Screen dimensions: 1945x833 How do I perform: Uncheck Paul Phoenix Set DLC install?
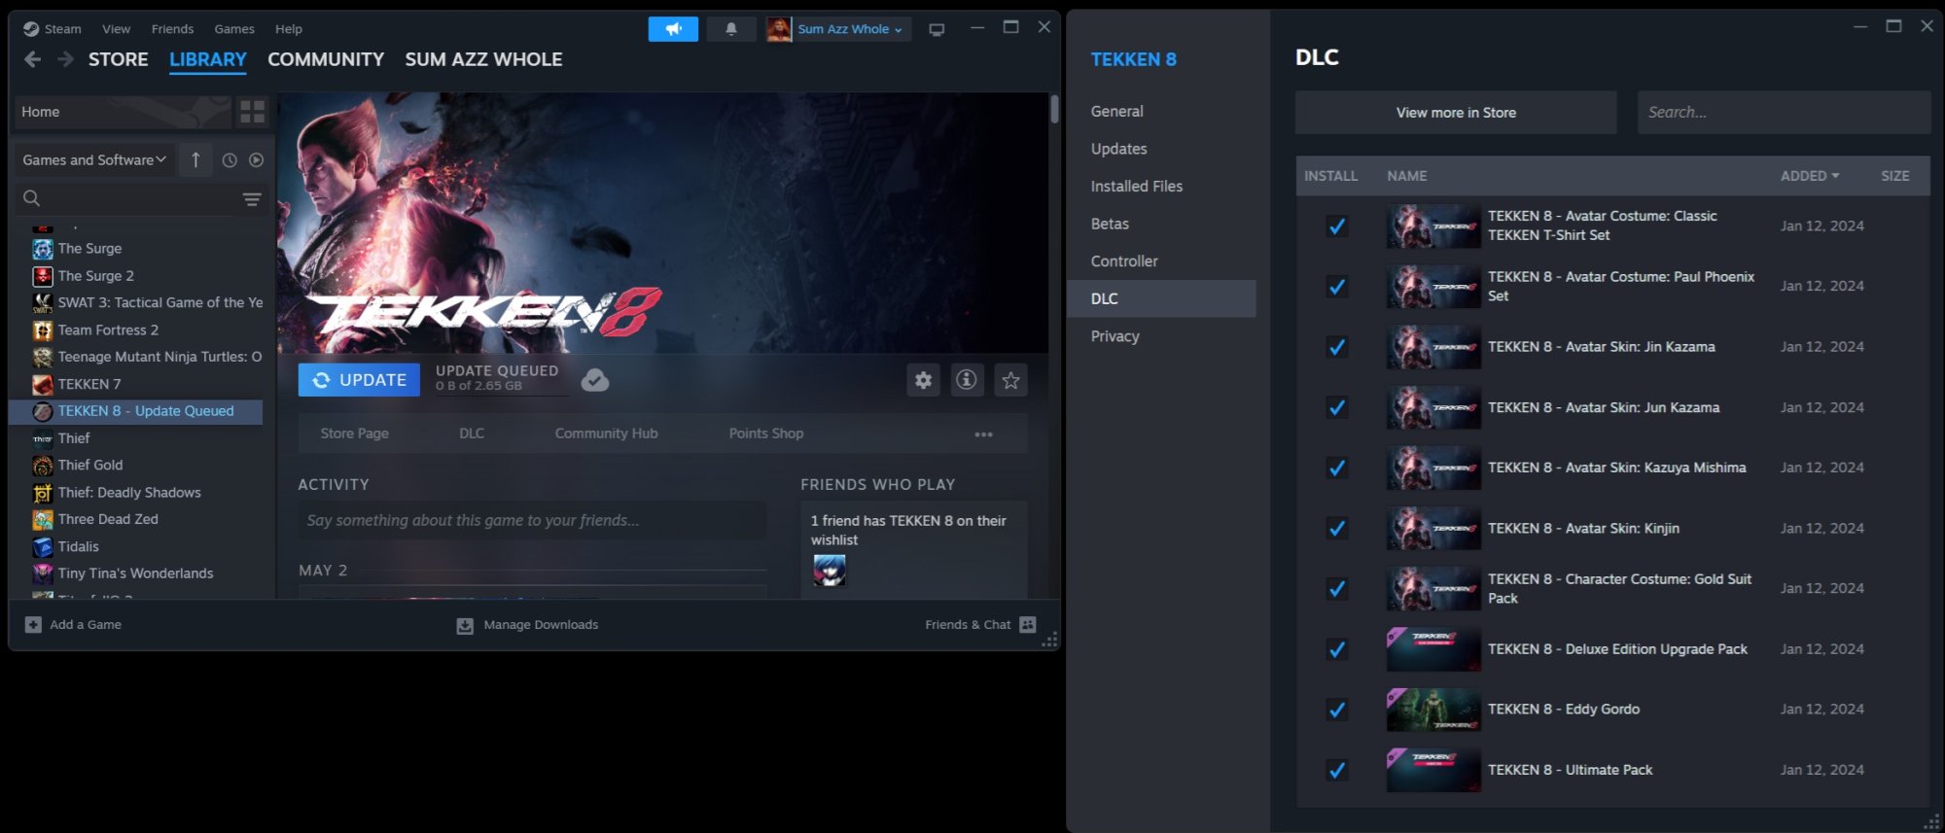click(x=1337, y=287)
